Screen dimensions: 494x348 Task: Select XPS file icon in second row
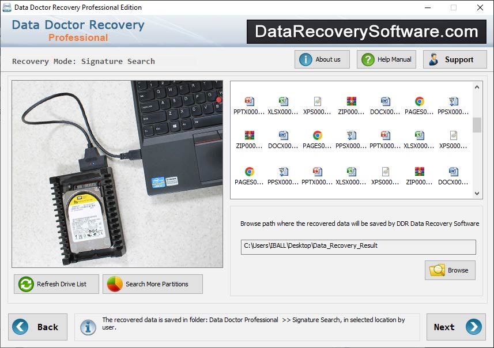pyautogui.click(x=453, y=135)
